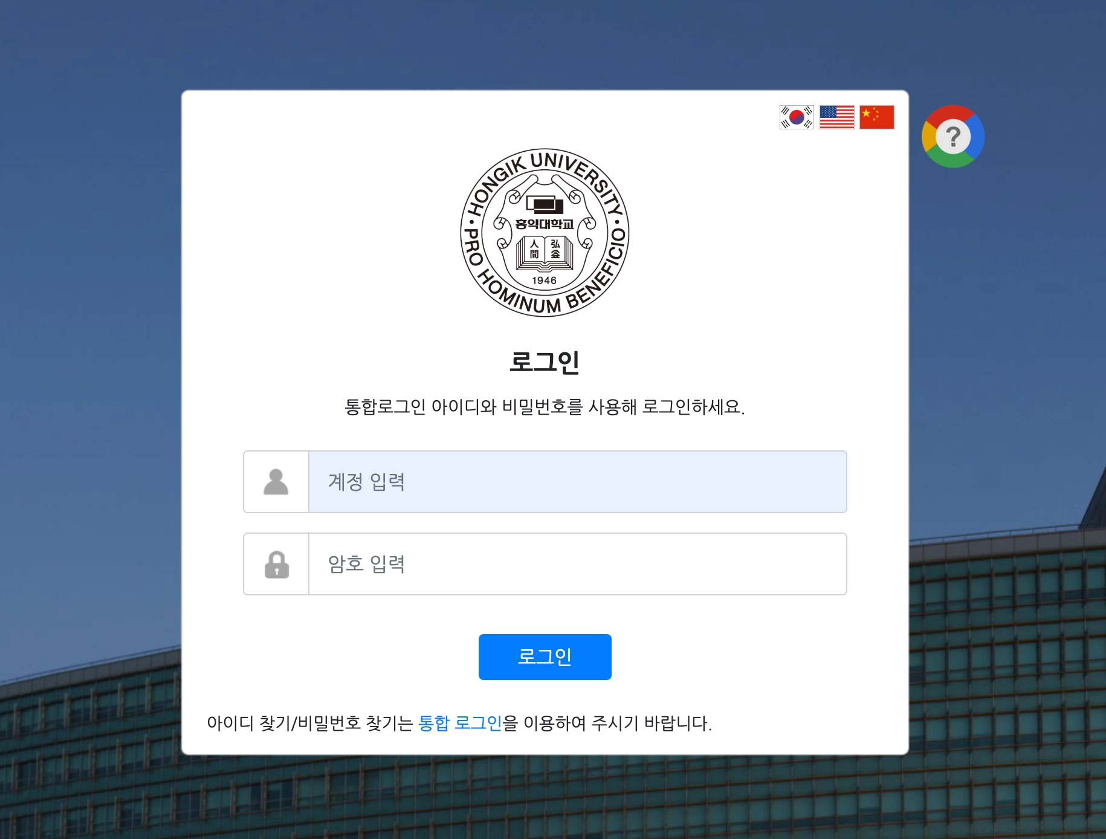
Task: Open the 통합 로그인 link
Action: click(x=460, y=723)
